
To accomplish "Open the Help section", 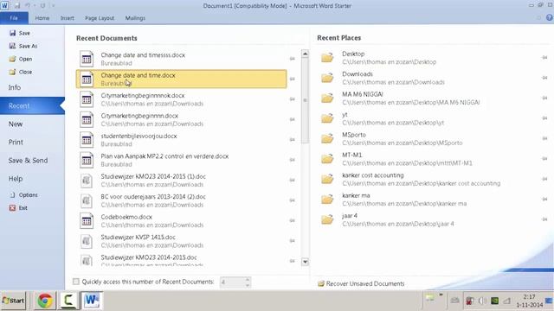I will 16,179.
